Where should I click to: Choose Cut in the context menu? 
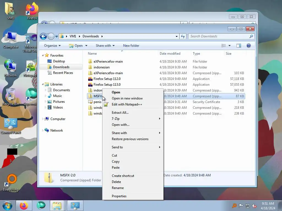(x=133, y=156)
